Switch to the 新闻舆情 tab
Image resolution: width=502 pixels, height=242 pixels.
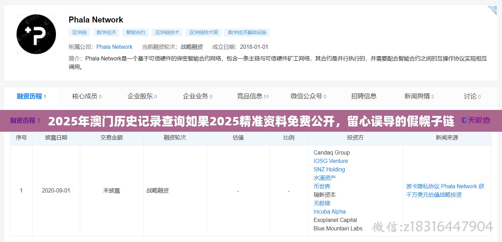pos(419,96)
